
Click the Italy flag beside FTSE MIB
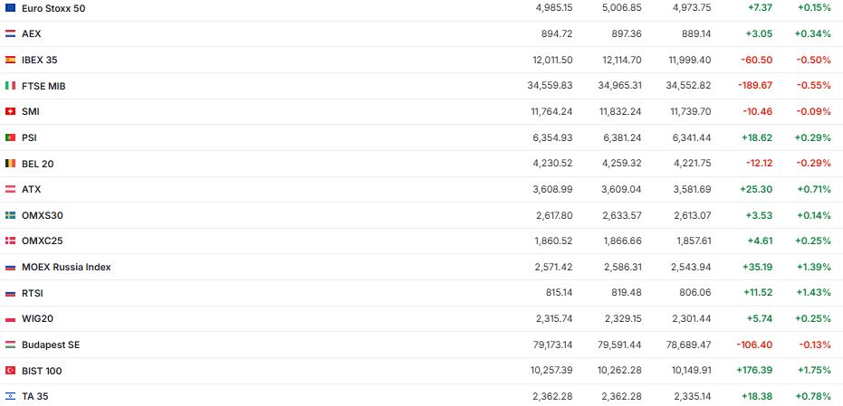click(10, 86)
